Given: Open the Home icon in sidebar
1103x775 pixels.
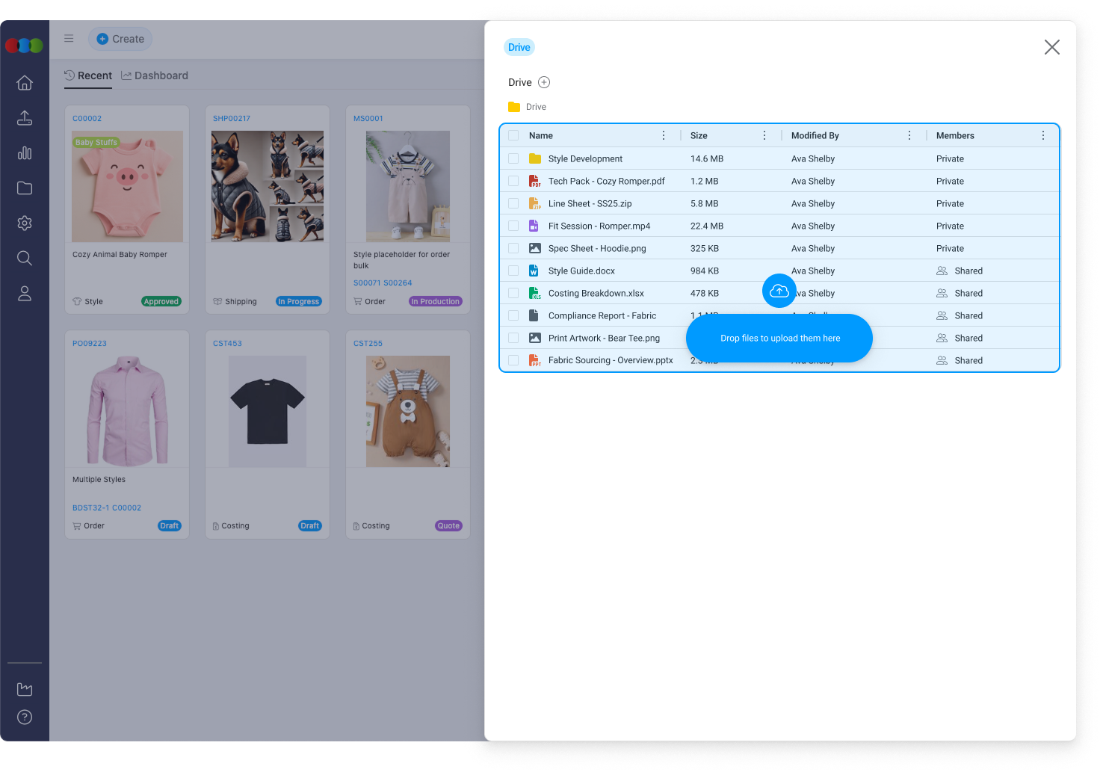Looking at the screenshot, I should [x=25, y=83].
